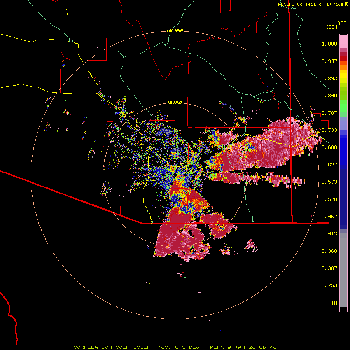Pick the gray color bar segment near 0.307
Screen dimensions: 350x350
point(343,270)
